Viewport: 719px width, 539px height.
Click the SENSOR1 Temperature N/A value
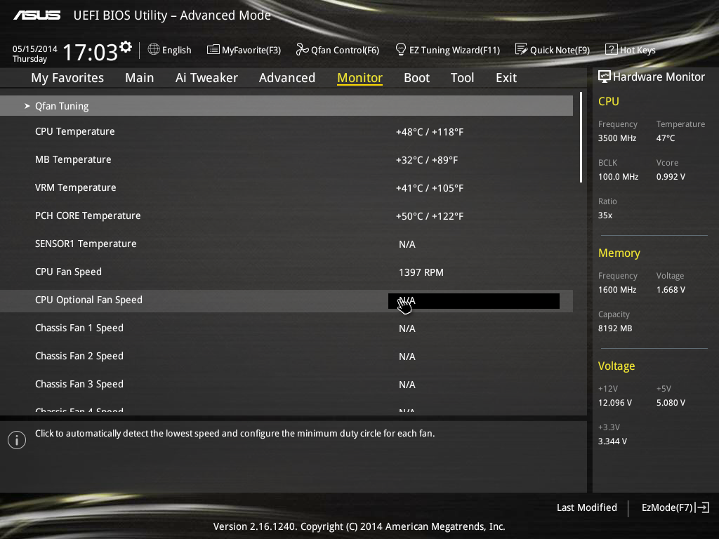[x=407, y=244]
